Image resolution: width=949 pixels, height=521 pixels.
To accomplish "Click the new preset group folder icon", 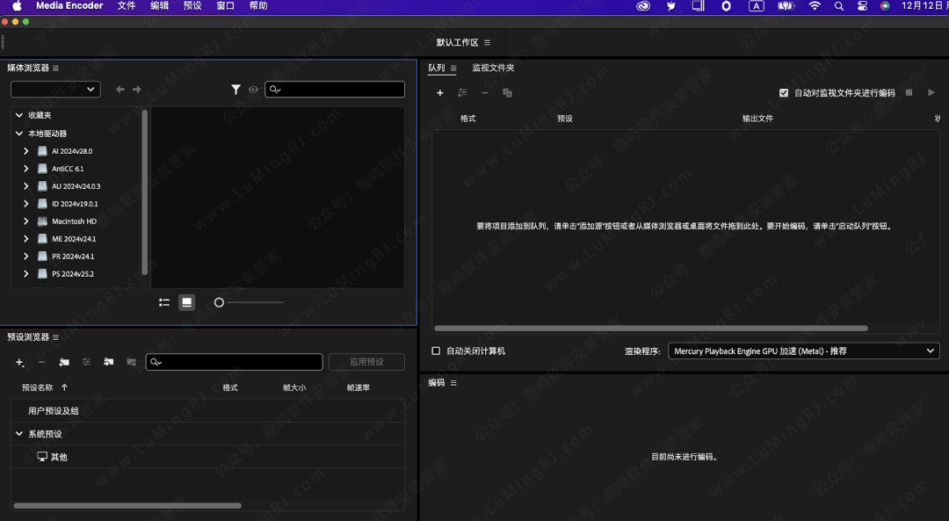I will 64,362.
